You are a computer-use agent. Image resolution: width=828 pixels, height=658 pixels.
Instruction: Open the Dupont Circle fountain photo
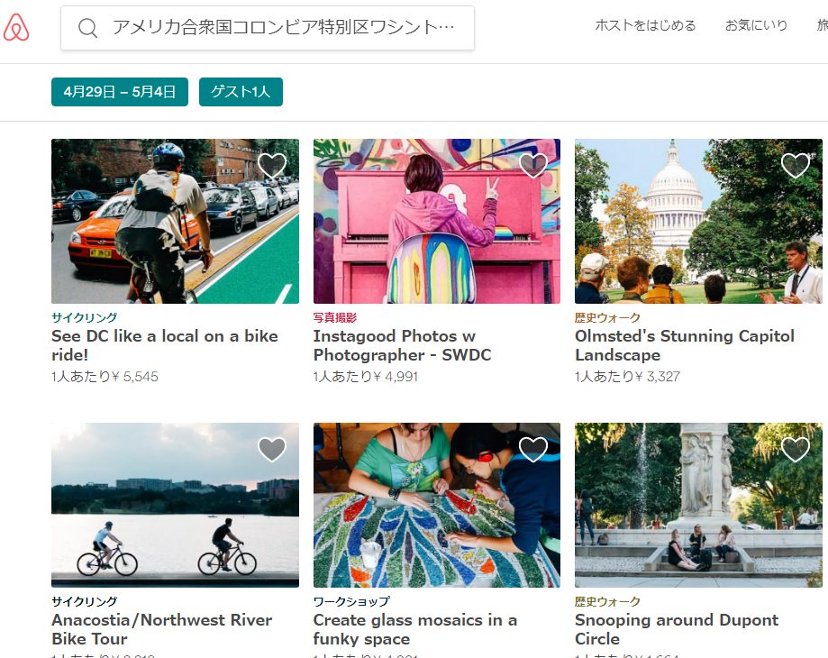[x=698, y=505]
